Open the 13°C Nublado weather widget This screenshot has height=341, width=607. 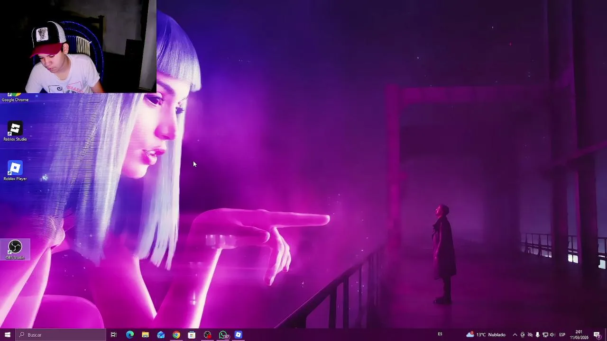[486, 335]
